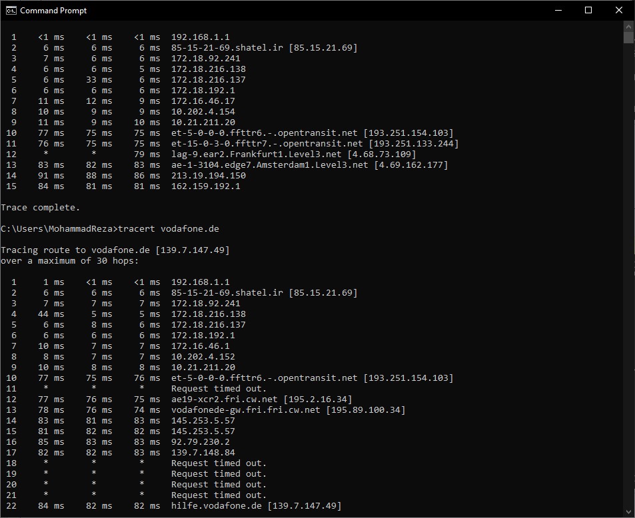Click IP address 213.19.194.150 in hop 14
The width and height of the screenshot is (635, 518).
point(209,176)
